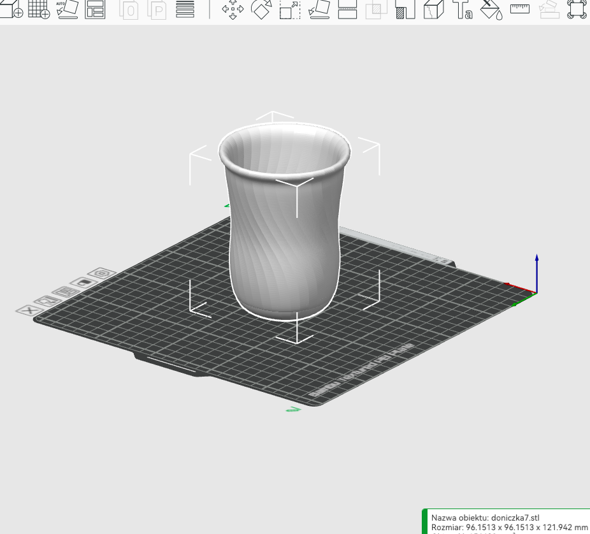
Task: Auto orient objects on this plate via plate icon
Action: [47, 301]
